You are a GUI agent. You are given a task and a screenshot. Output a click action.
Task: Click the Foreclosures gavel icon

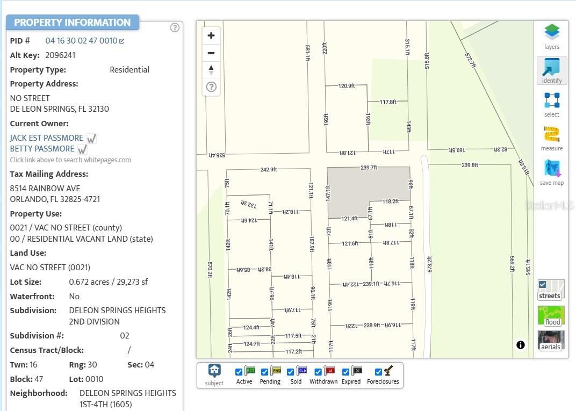[388, 370]
